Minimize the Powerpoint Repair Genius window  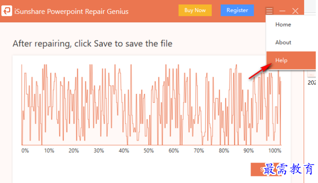point(282,11)
